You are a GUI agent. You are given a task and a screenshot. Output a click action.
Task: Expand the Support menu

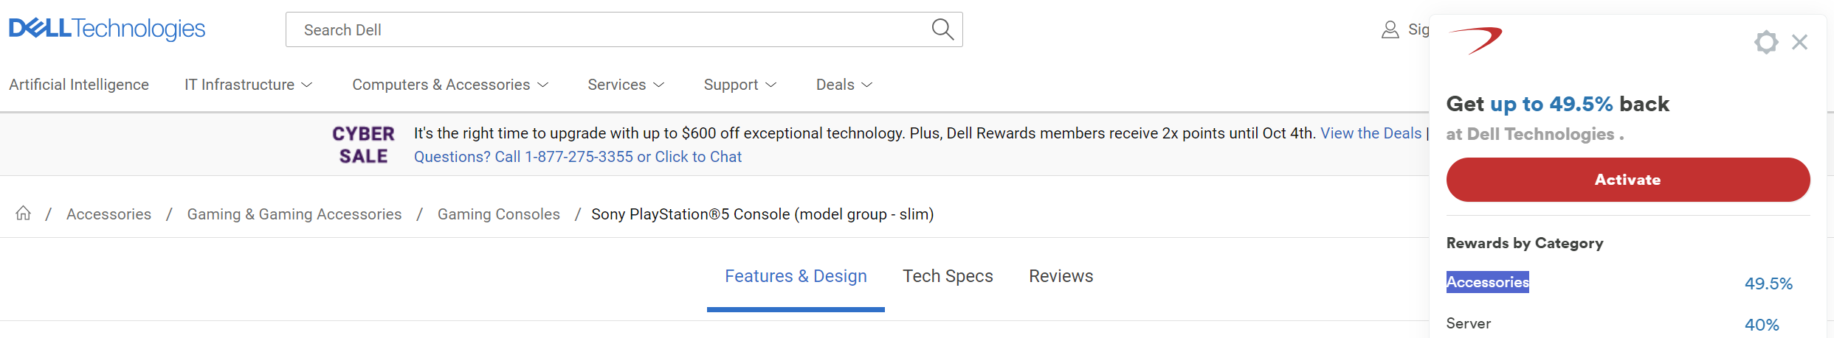click(740, 85)
